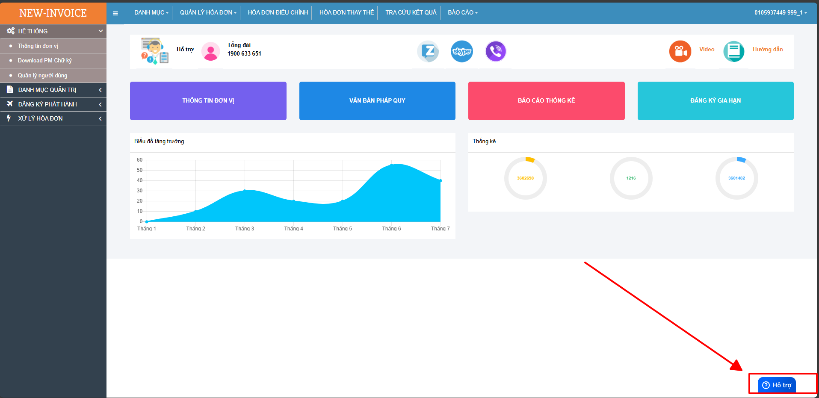The image size is (819, 398).
Task: Click the Tháng 7 chart data point
Action: pyautogui.click(x=441, y=180)
